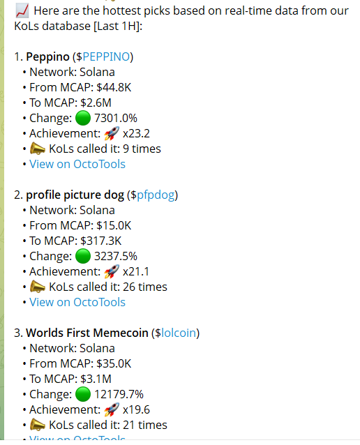Click View on OctoTools under Peppino
360x445 pixels.
click(x=77, y=164)
